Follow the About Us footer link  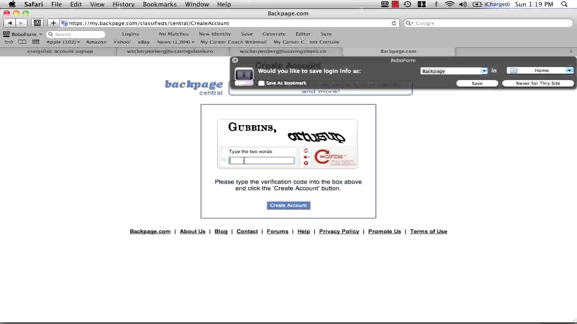192,231
